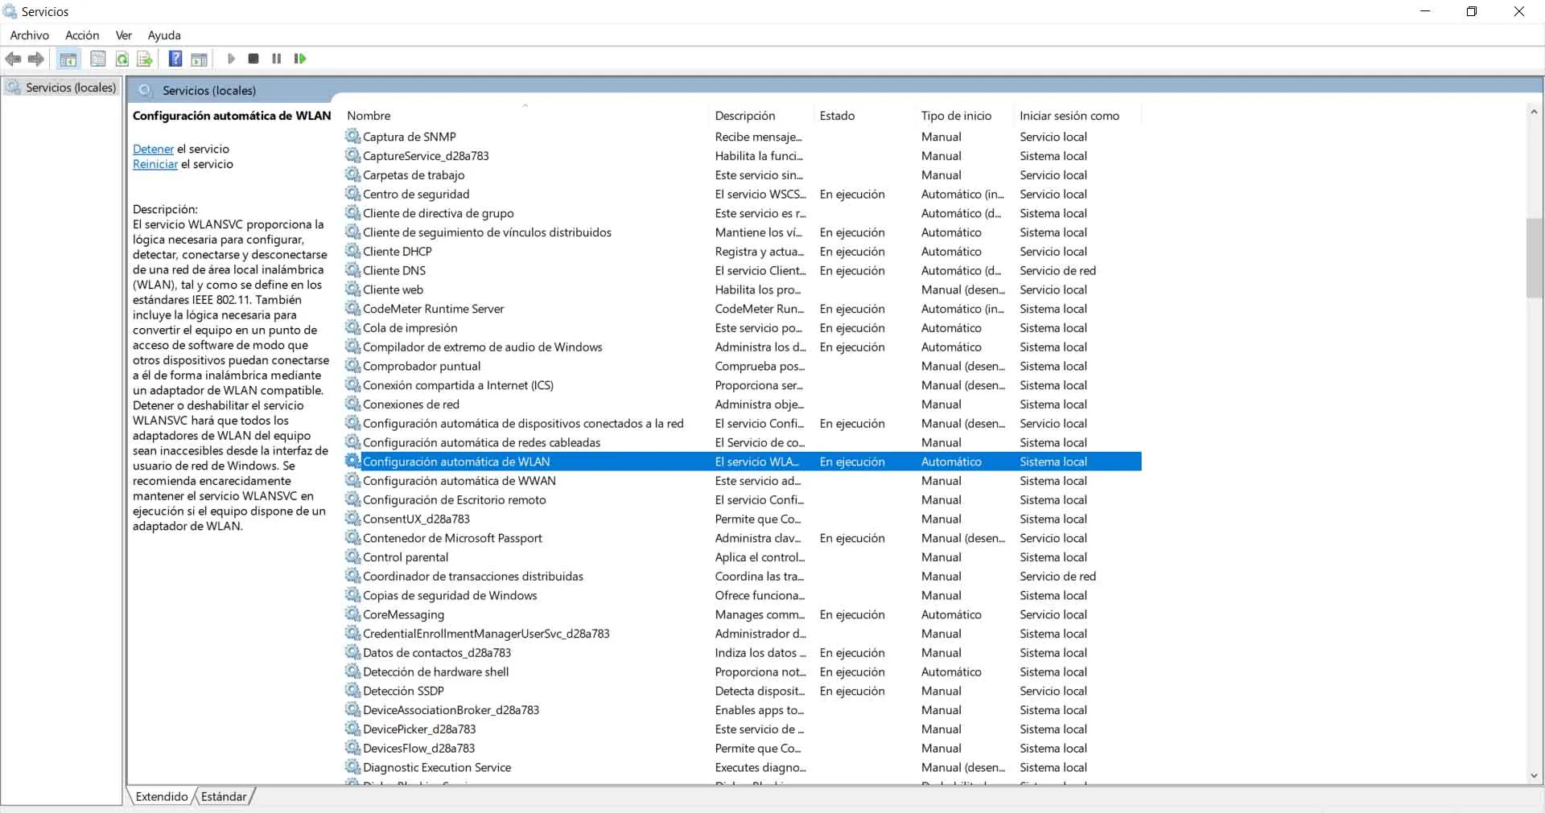Image resolution: width=1545 pixels, height=813 pixels.
Task: Select Diagnostic Execution Service row
Action: pyautogui.click(x=742, y=767)
